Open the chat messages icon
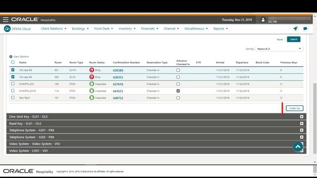317x178 pixels. coord(305,29)
